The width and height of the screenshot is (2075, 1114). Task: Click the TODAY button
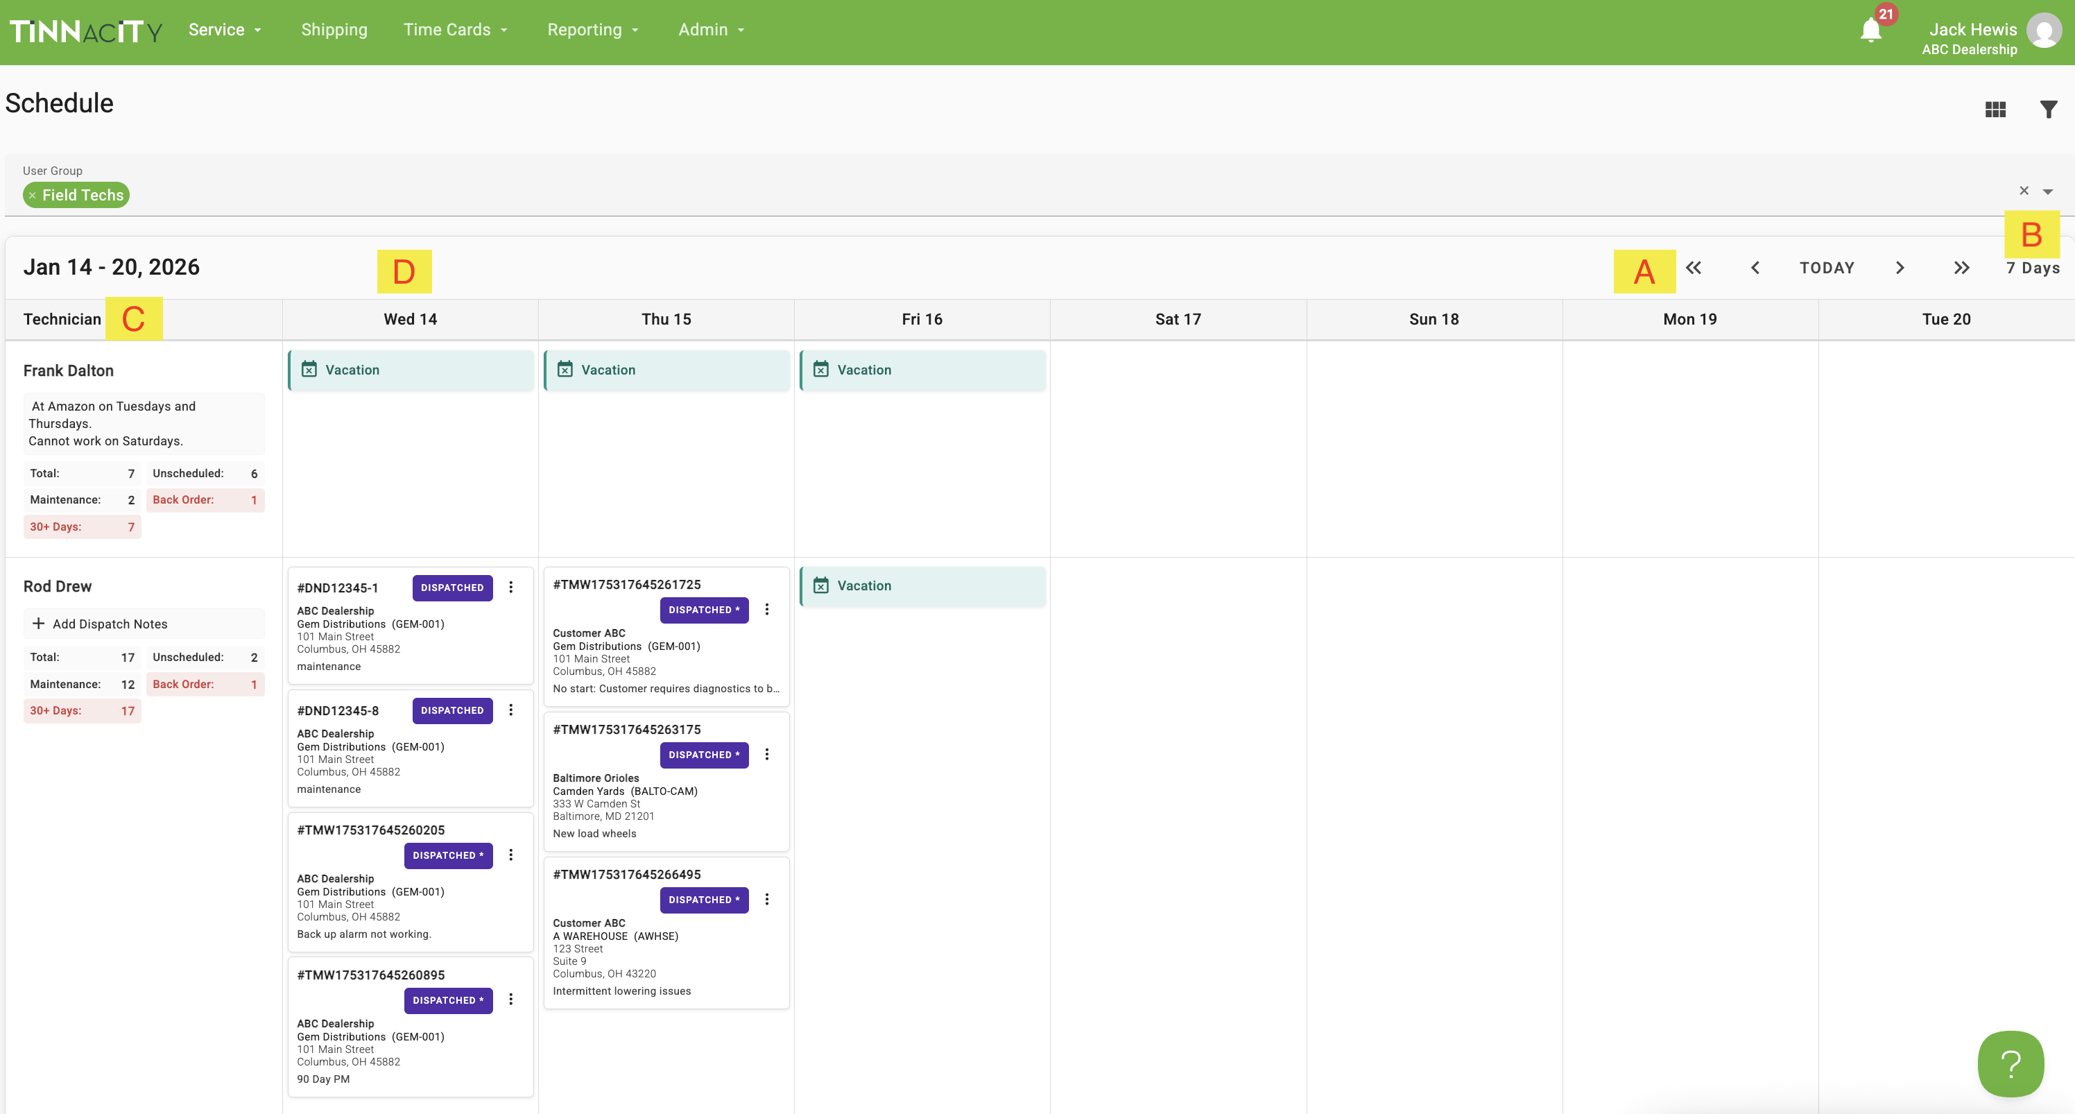(1827, 268)
